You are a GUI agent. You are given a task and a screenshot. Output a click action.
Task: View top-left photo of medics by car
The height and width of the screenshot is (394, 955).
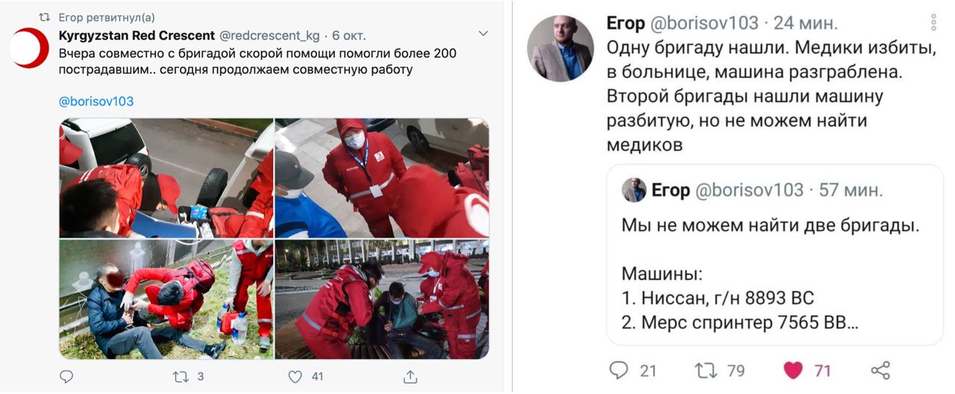tap(166, 178)
